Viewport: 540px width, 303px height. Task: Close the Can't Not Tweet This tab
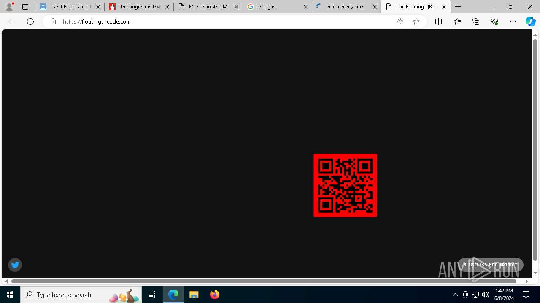98,7
